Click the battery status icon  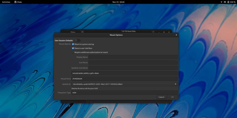coord(228,2)
